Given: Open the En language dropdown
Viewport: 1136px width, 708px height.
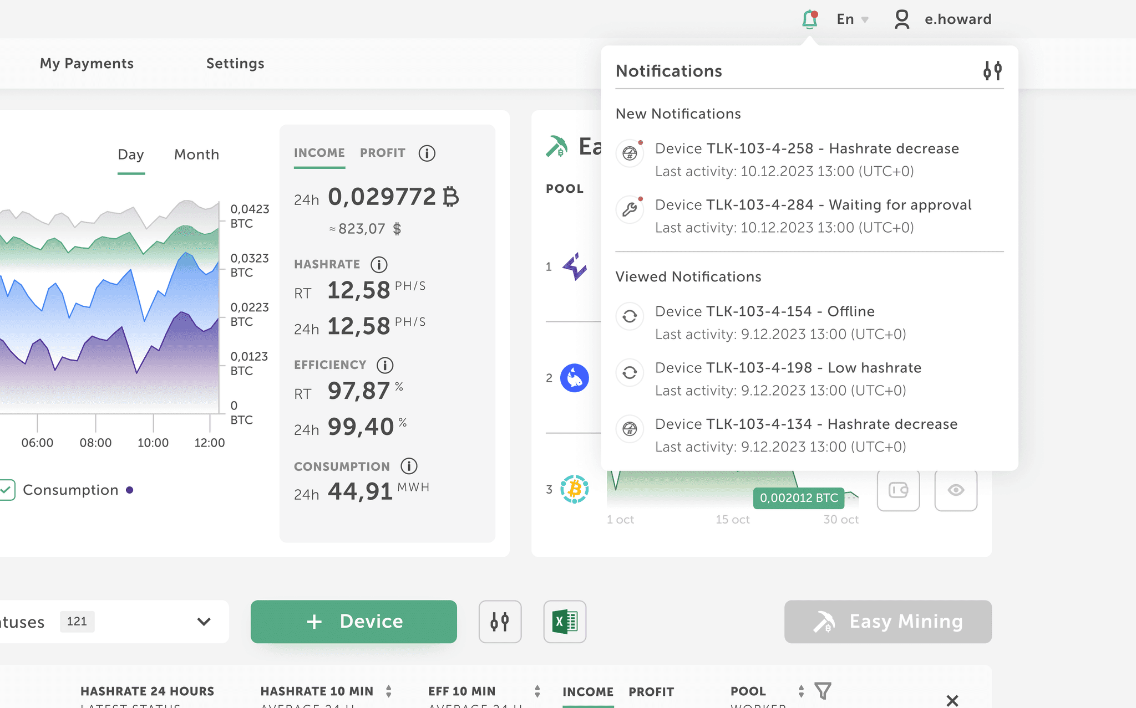Looking at the screenshot, I should tap(852, 19).
